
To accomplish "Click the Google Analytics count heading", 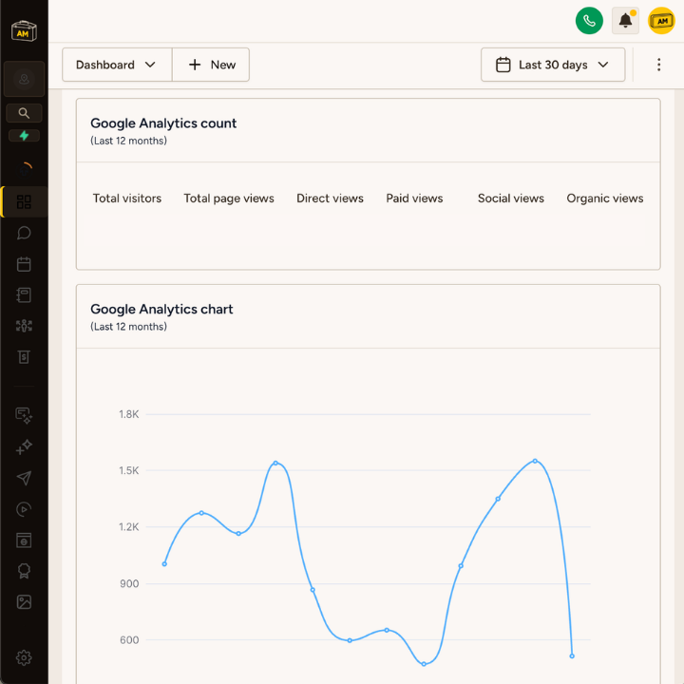I will 163,123.
